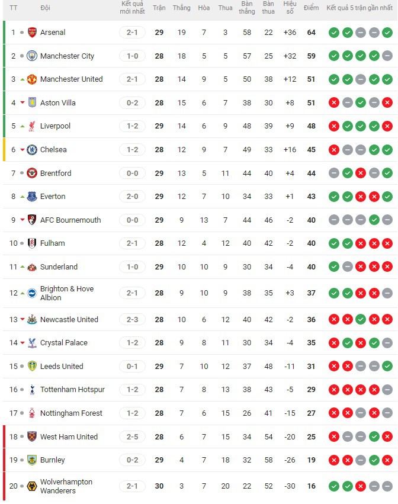
Task: Open the Burnley club crest
Action: coord(33,460)
